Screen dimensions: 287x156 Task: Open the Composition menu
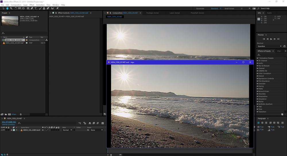point(16,5)
